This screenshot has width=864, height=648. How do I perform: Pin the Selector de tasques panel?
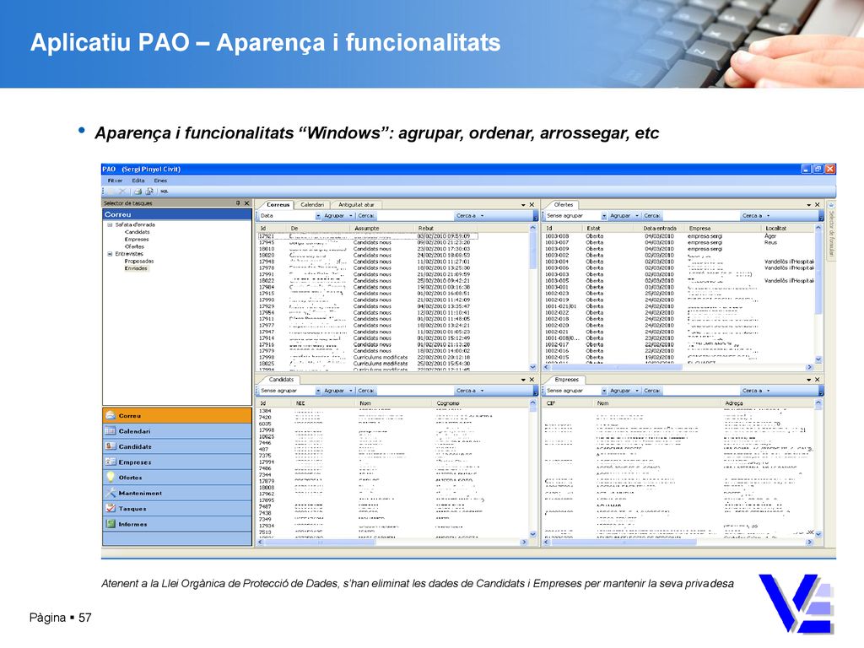pos(238,203)
